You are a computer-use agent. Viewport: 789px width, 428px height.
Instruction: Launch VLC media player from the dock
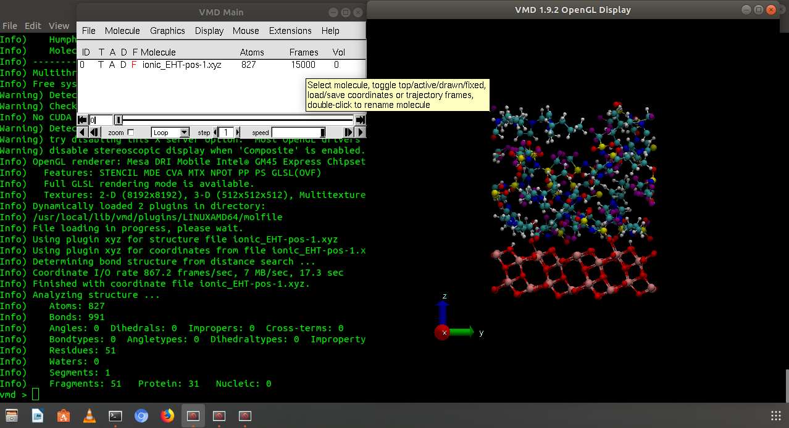[89, 416]
